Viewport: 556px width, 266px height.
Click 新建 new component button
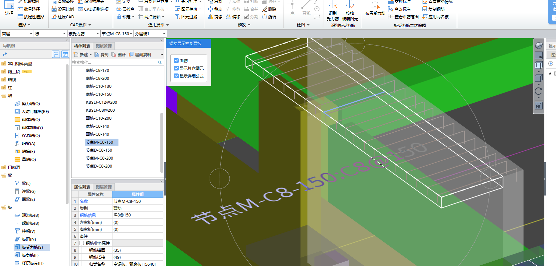coord(82,55)
